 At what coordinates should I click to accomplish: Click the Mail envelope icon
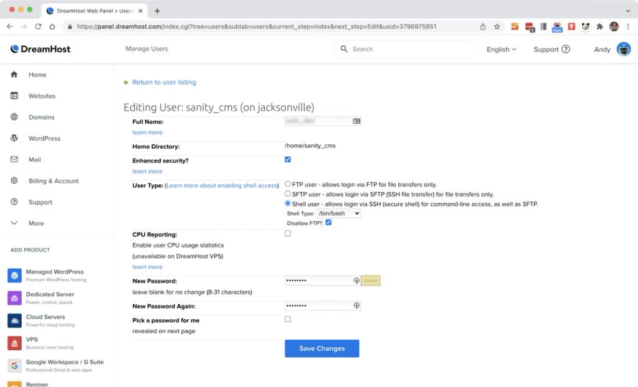(14, 159)
